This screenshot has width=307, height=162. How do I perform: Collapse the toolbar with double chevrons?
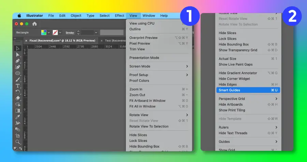(x=15, y=39)
